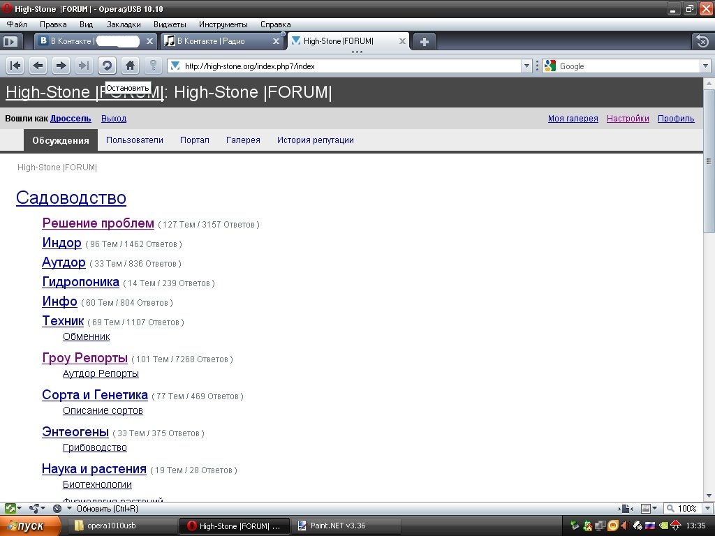The width and height of the screenshot is (715, 536).
Task: Open the Садоводство category link
Action: tap(71, 198)
